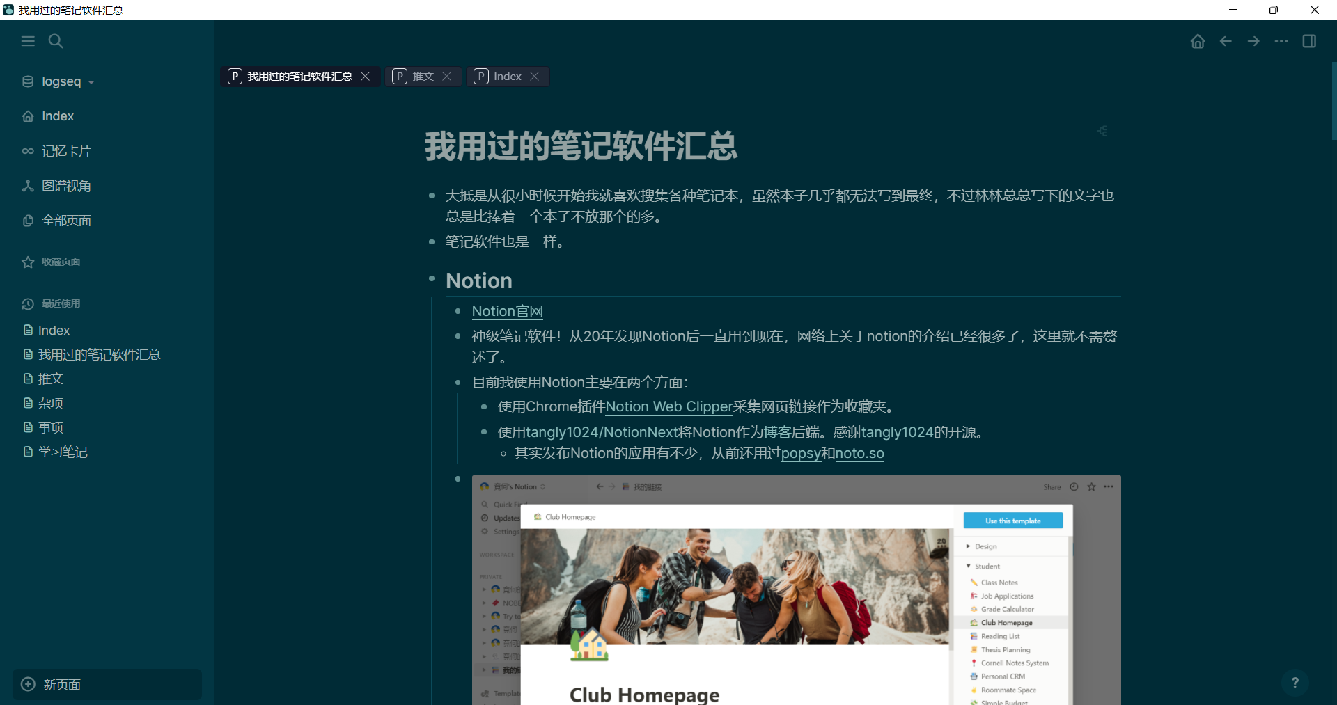Open the logseq graph dropdown
This screenshot has width=1337, height=705.
click(x=59, y=81)
